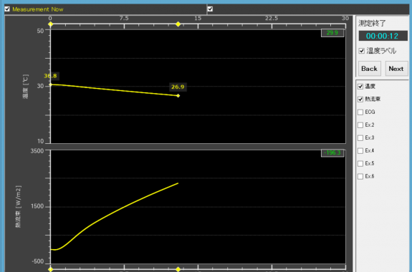Select the 26.9 temperature data point
412x272 pixels.
point(178,96)
